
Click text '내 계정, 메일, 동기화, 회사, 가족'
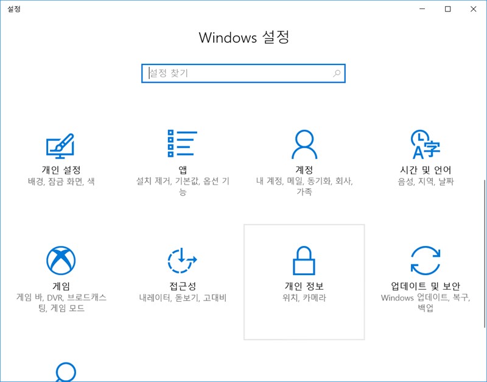coord(304,186)
